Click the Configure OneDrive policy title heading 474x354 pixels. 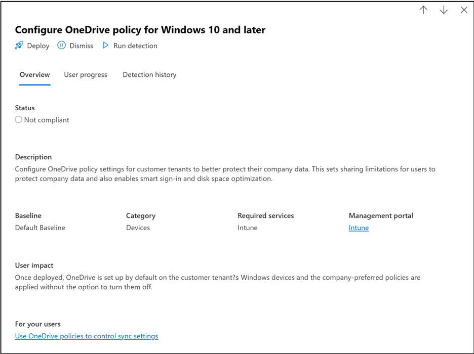[x=140, y=30]
